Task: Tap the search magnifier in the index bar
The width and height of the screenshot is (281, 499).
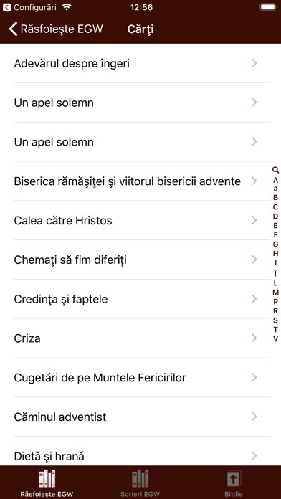Action: click(275, 170)
